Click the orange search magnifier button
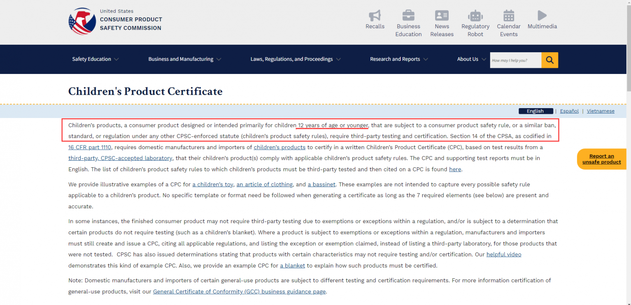This screenshot has width=631, height=305. (x=550, y=60)
